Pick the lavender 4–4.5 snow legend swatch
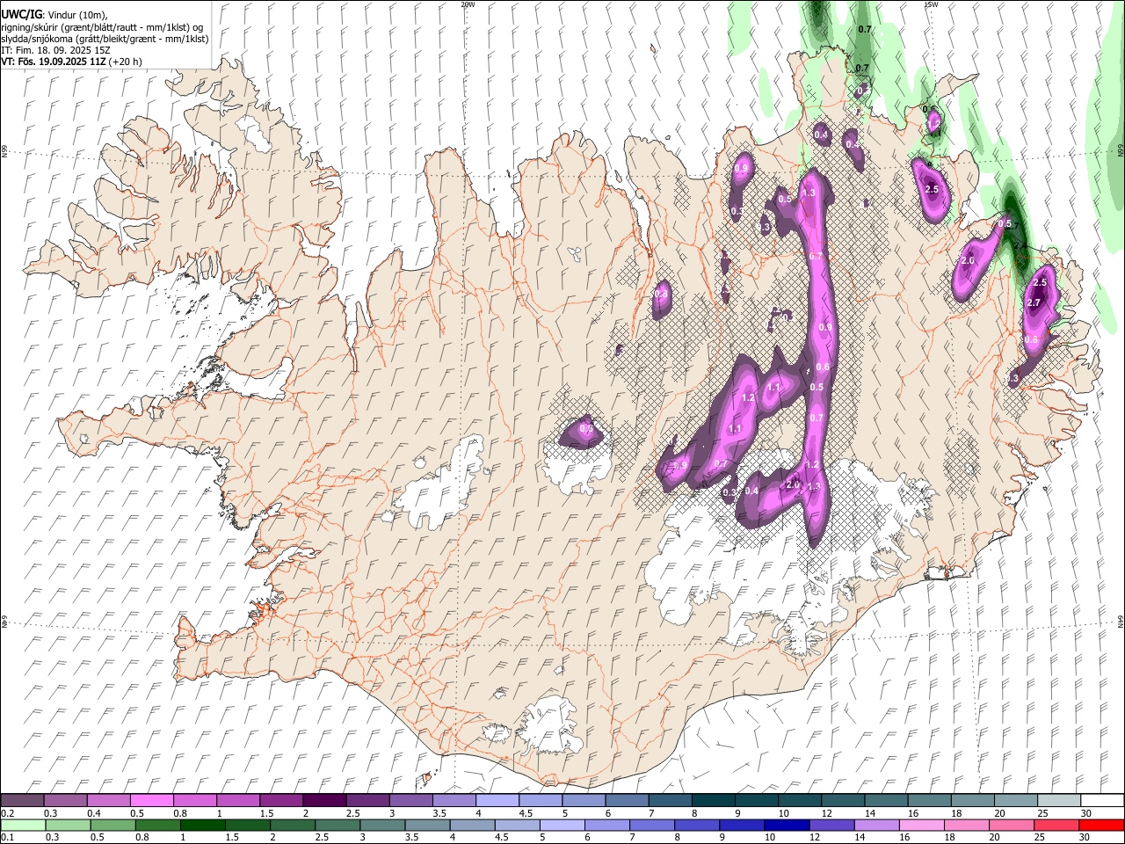Viewport: 1125px width, 844px height. pos(497,800)
